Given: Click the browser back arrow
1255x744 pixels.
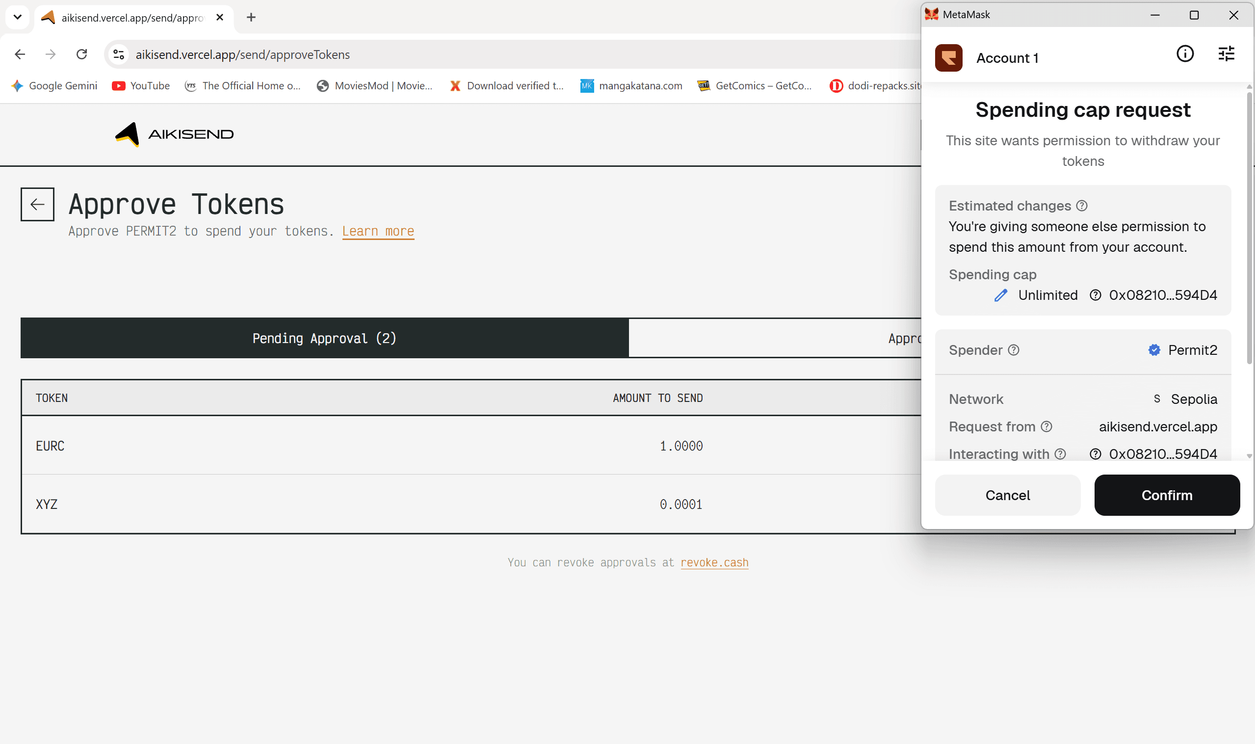Looking at the screenshot, I should [x=20, y=54].
